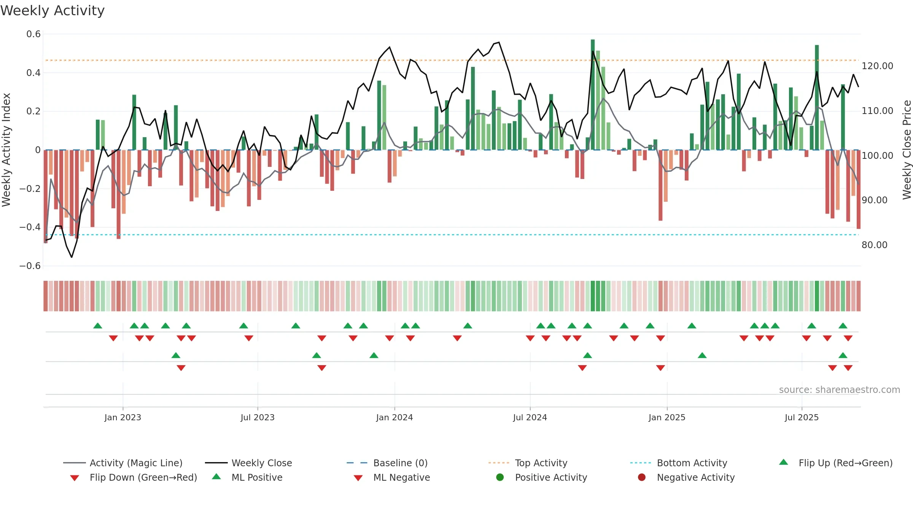This screenshot has width=913, height=513.
Task: Click the Jul 2023 x-axis label
Action: pyautogui.click(x=258, y=417)
